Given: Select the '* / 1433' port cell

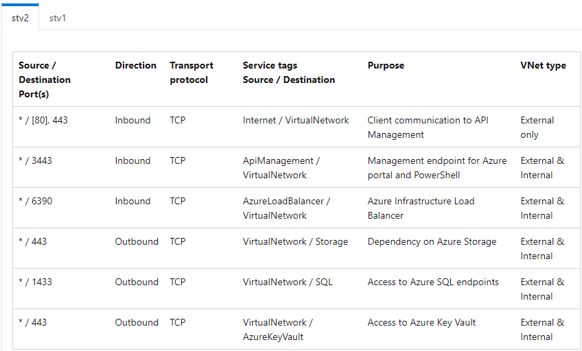Looking at the screenshot, I should click(35, 282).
